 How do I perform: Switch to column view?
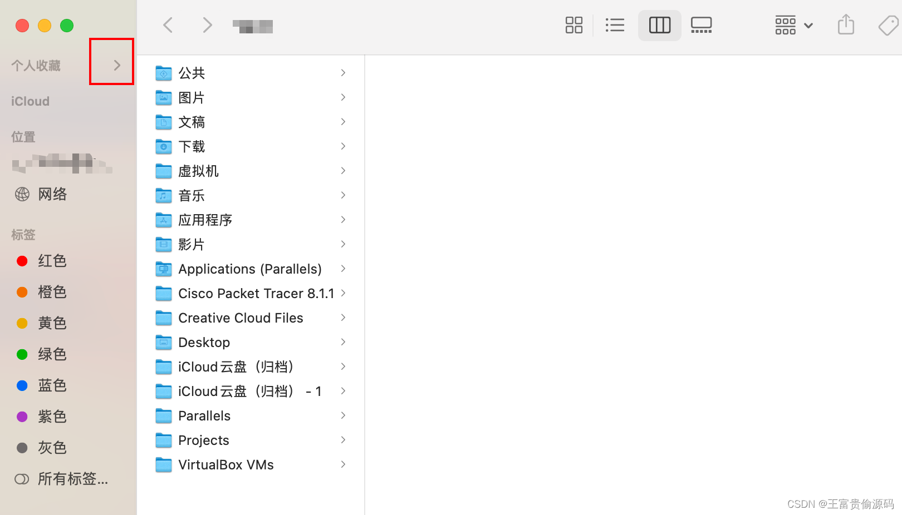[x=660, y=25]
